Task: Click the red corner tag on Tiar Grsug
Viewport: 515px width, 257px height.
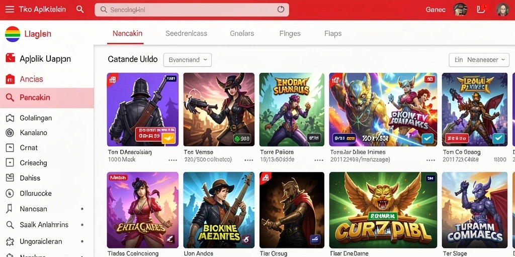Action: (265, 177)
